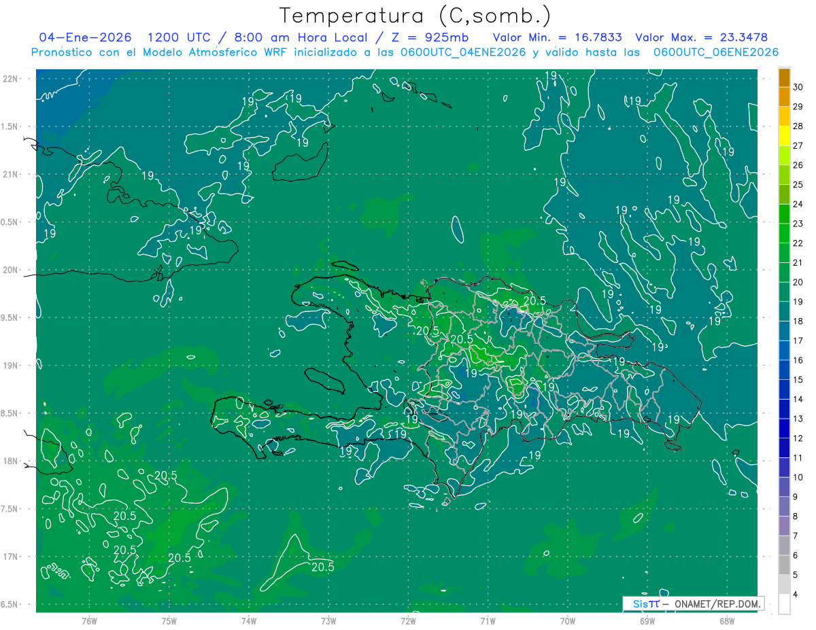Click the "19N" latitude axis label
This screenshot has width=816, height=630.
pos(11,366)
